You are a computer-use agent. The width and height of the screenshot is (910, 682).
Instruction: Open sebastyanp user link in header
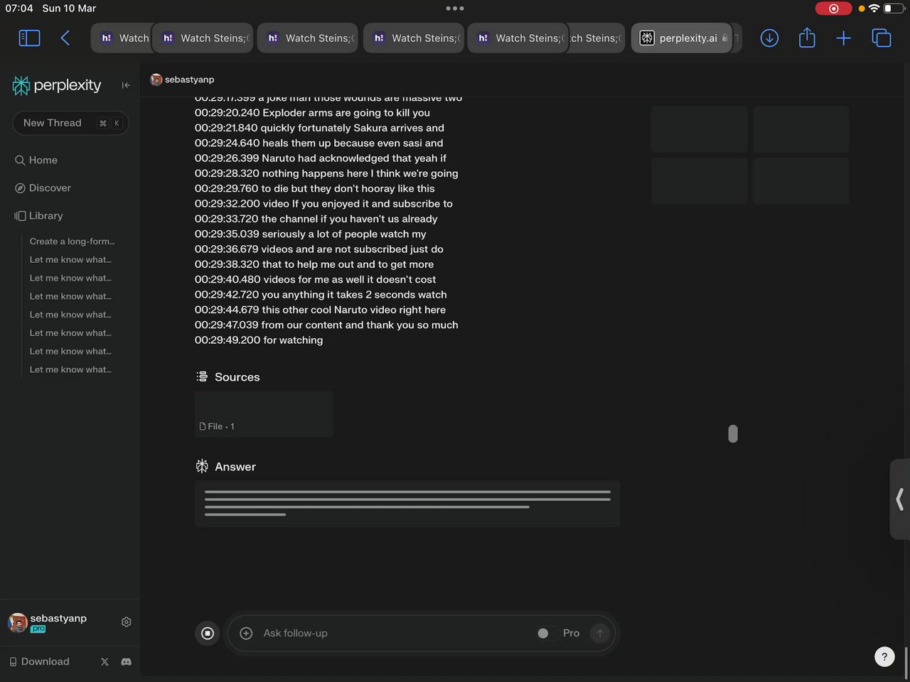point(182,80)
